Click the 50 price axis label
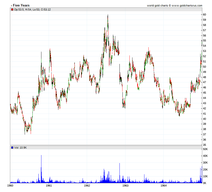 tap(205, 67)
